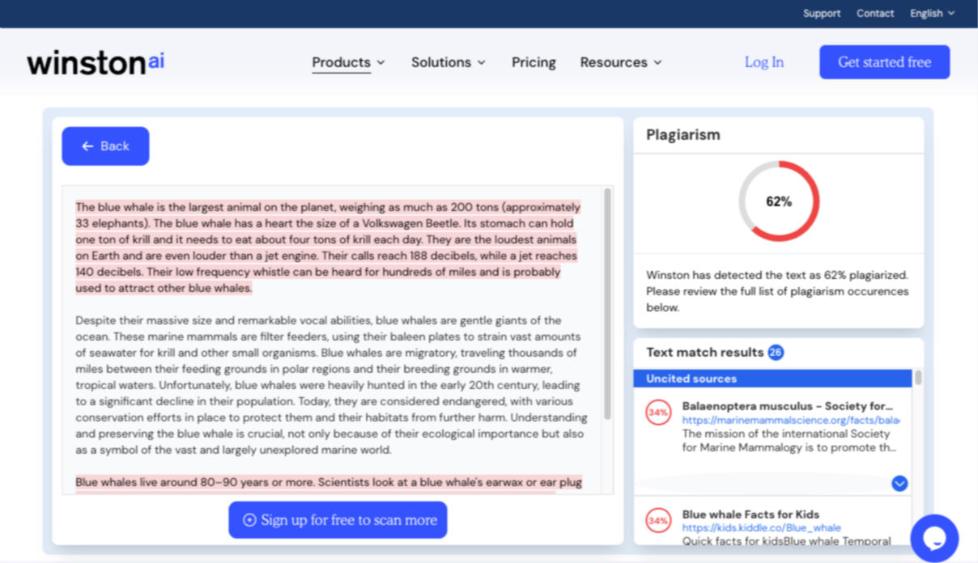This screenshot has width=978, height=563.
Task: Click the Plagiarism panel heading
Action: pyautogui.click(x=682, y=135)
